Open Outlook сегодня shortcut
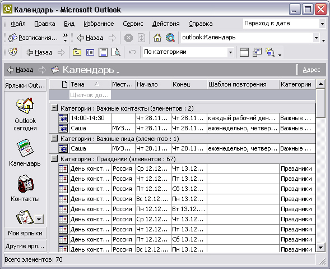This screenshot has width=330, height=269. pos(25,115)
